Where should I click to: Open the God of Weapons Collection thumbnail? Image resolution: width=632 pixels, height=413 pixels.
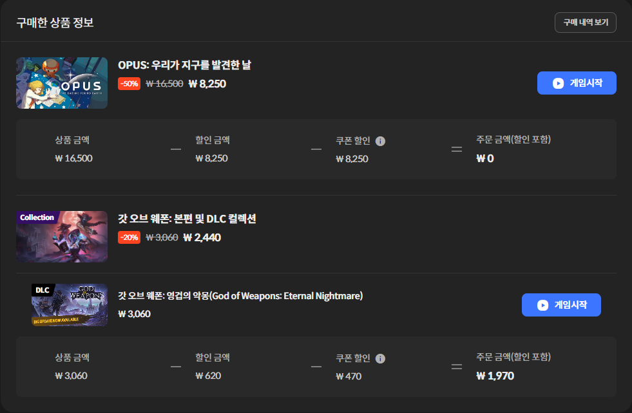[62, 237]
